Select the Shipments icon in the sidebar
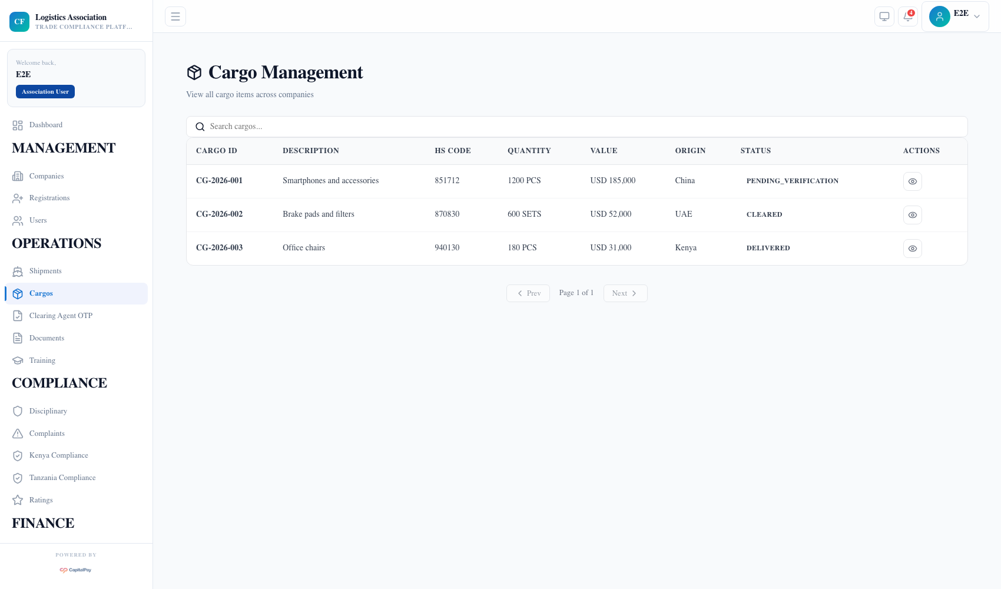This screenshot has width=1001, height=589. (18, 271)
